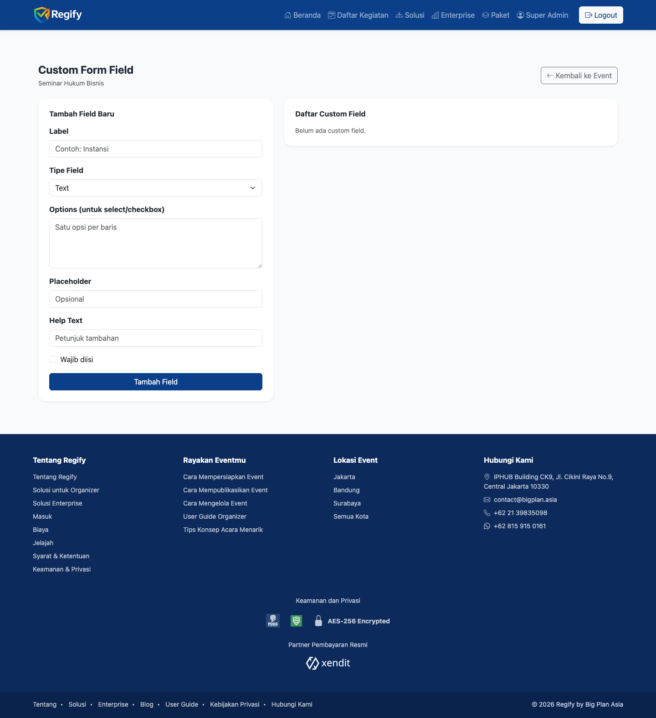The image size is (656, 718).
Task: Click Kembali ke Event button
Action: click(579, 76)
